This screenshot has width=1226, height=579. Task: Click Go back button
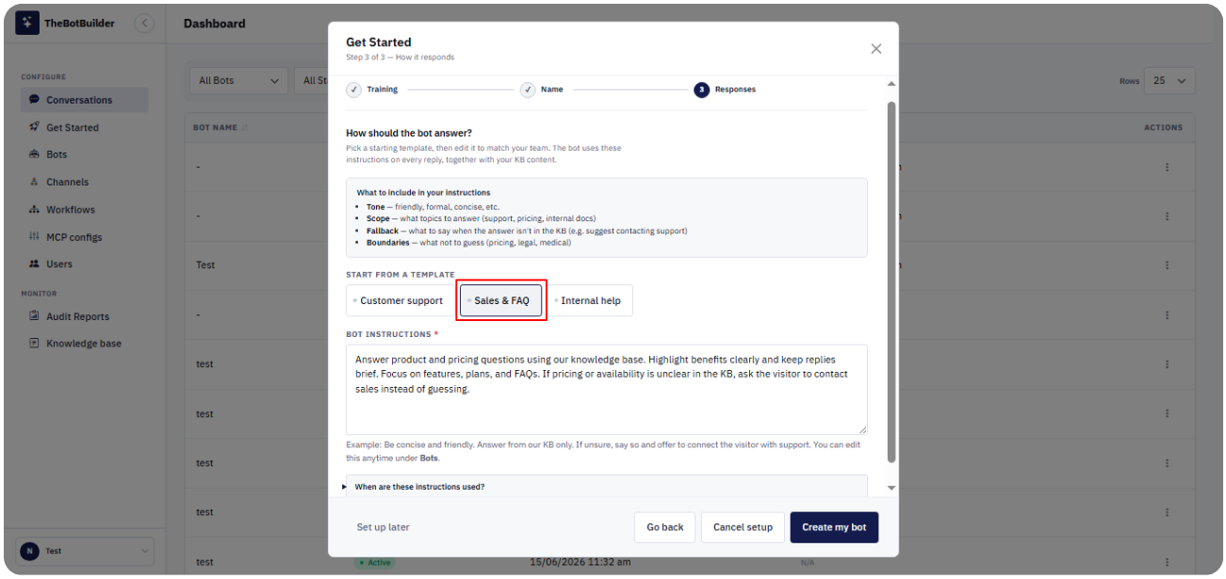[x=665, y=527]
